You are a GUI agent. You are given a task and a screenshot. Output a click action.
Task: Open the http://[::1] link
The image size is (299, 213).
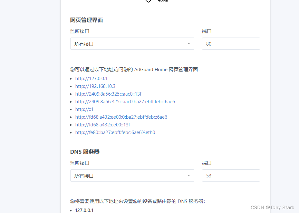(x=84, y=109)
